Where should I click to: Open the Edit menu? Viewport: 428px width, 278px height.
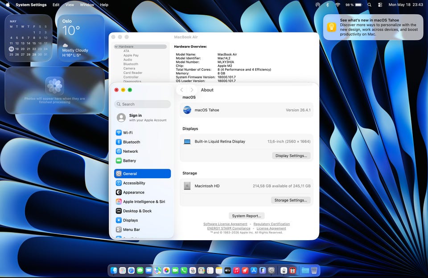(x=56, y=4)
